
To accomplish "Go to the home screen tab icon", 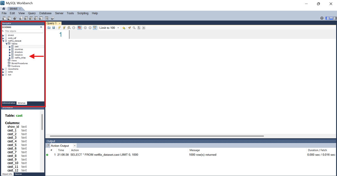I will [x=4, y=9].
